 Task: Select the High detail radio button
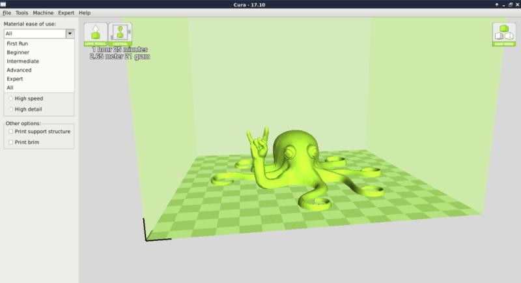(x=11, y=109)
